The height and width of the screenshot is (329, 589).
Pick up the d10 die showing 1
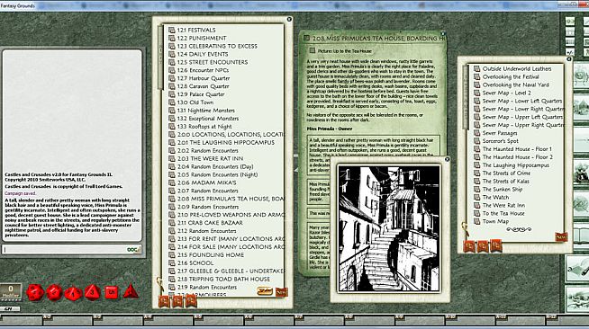pyautogui.click(x=73, y=293)
